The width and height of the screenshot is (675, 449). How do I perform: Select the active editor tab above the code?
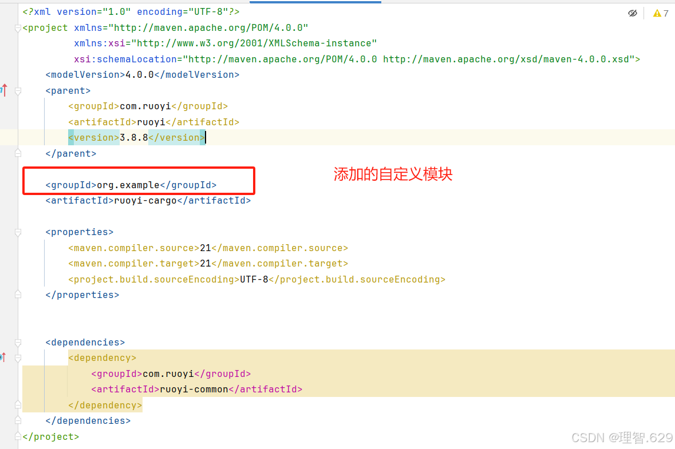pyautogui.click(x=315, y=3)
